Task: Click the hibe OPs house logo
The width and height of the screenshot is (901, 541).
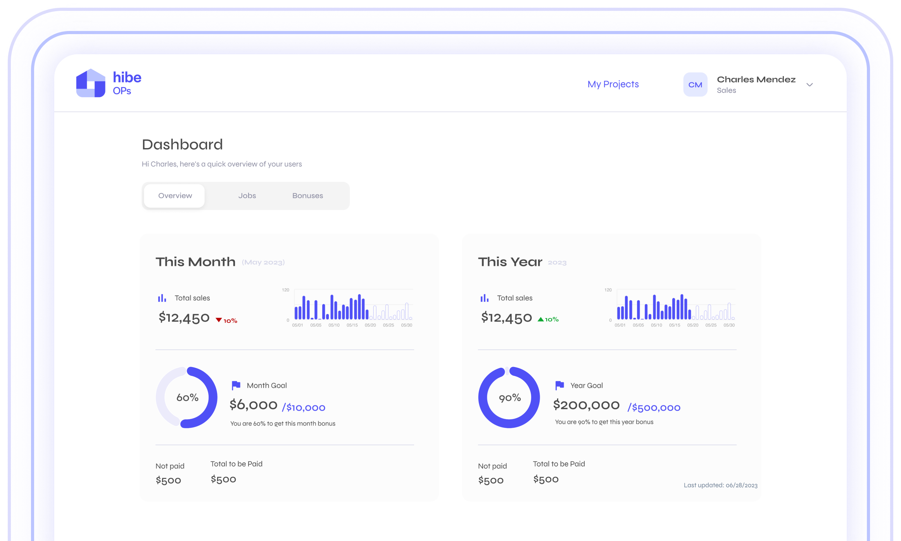Action: pyautogui.click(x=91, y=83)
